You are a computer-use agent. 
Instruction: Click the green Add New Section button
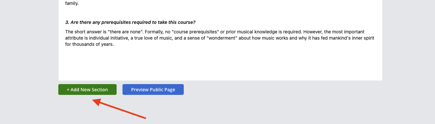87,90
